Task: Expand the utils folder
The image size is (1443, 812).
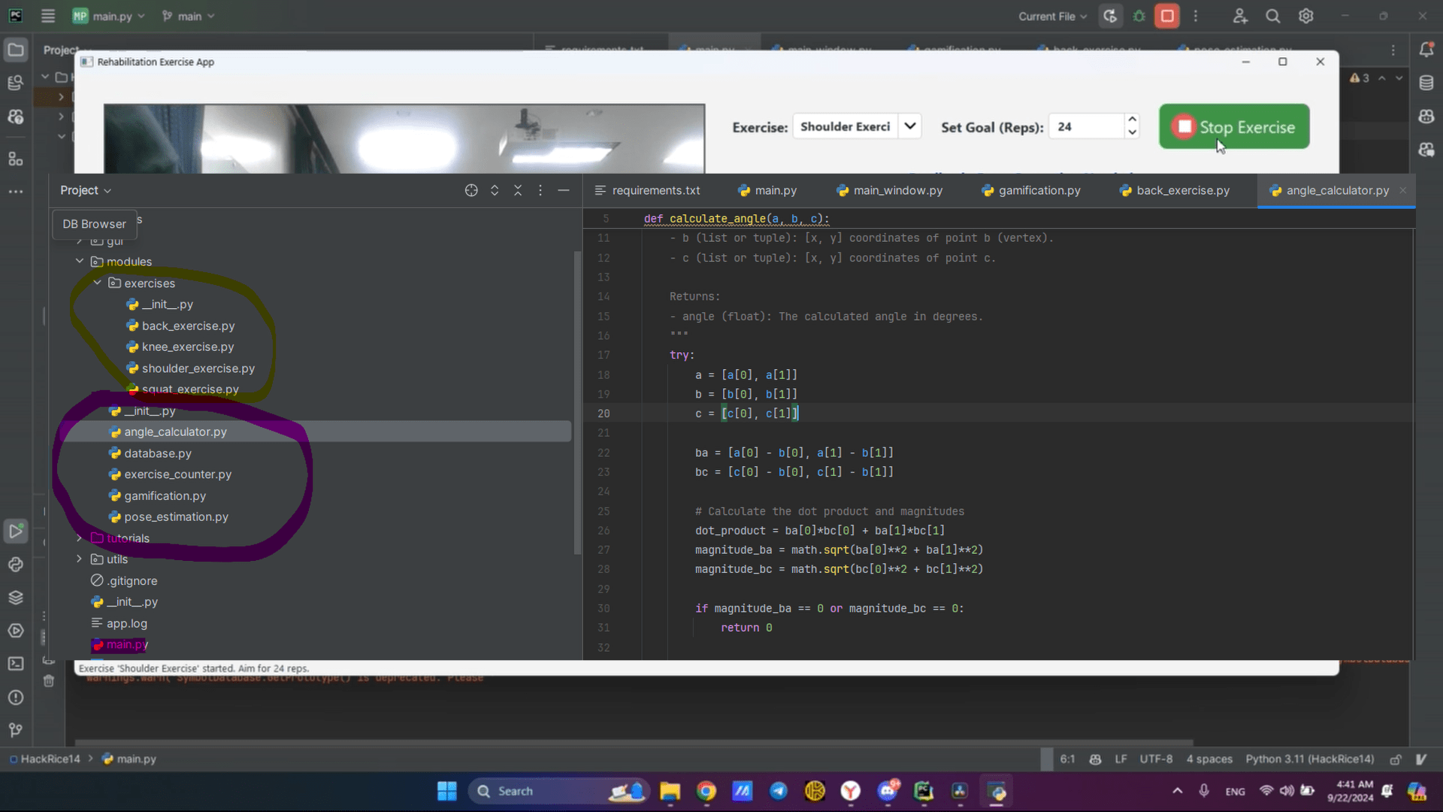Action: click(80, 559)
